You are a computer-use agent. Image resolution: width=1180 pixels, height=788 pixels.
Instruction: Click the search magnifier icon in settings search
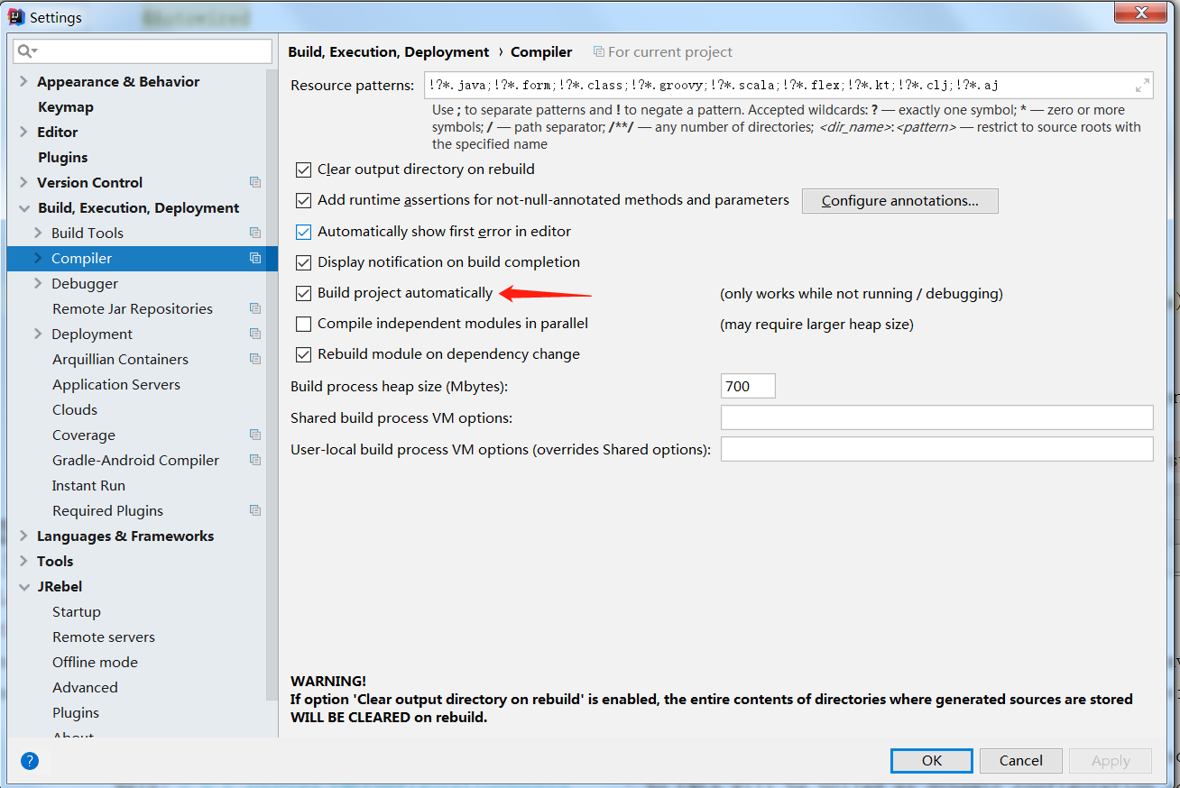point(26,51)
